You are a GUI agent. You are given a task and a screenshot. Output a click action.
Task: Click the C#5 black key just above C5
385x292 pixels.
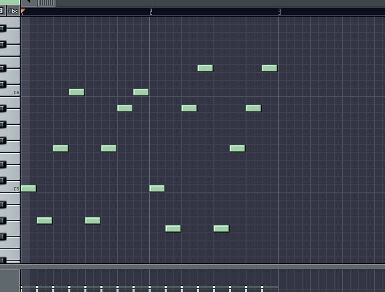tap(3, 181)
